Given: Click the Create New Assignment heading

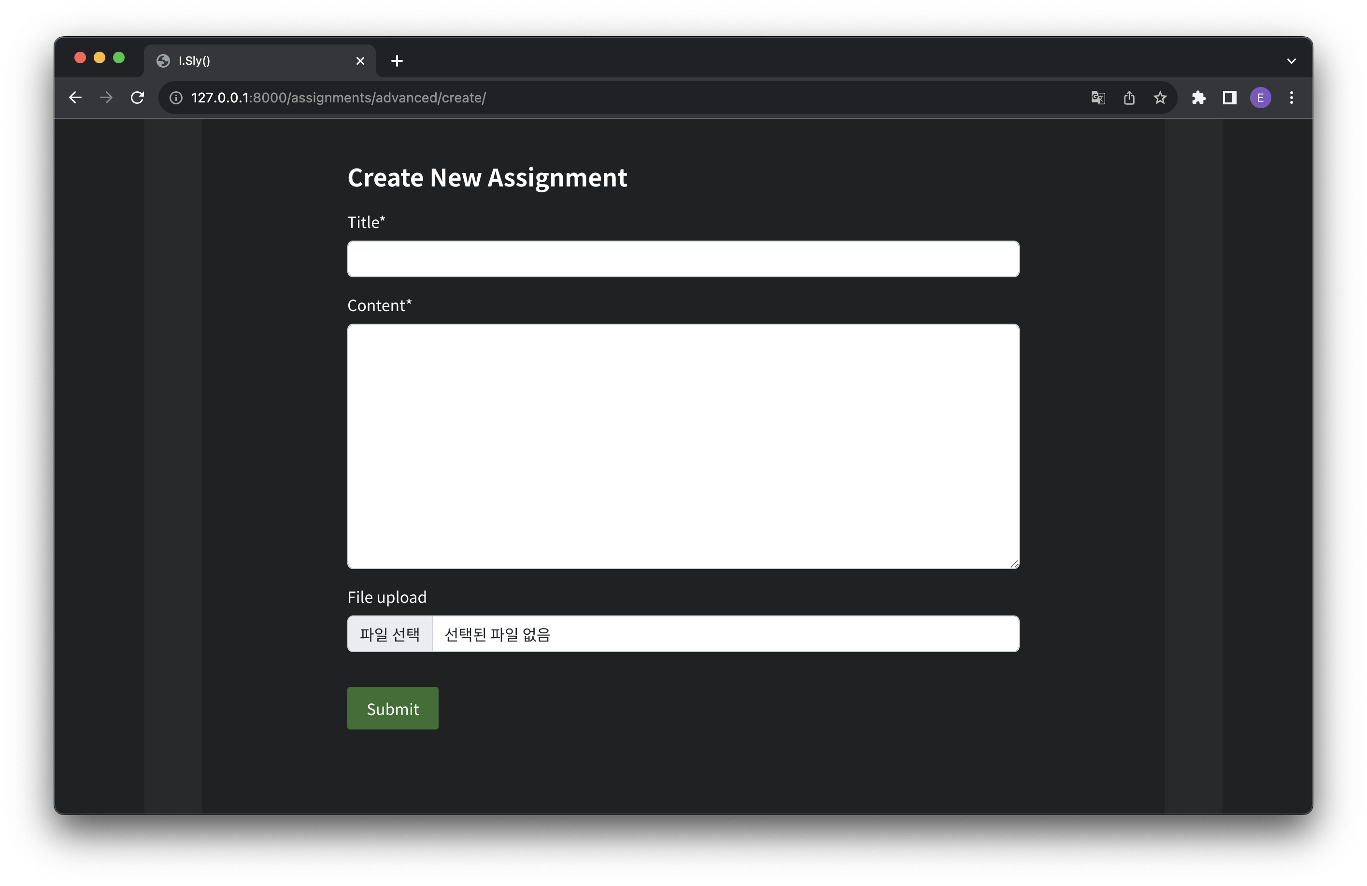Looking at the screenshot, I should click(487, 178).
